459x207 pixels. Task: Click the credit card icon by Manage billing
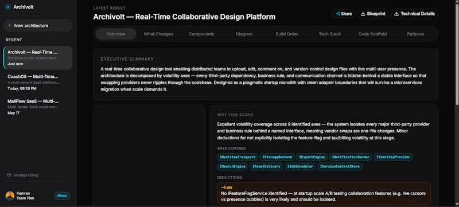tap(9, 175)
